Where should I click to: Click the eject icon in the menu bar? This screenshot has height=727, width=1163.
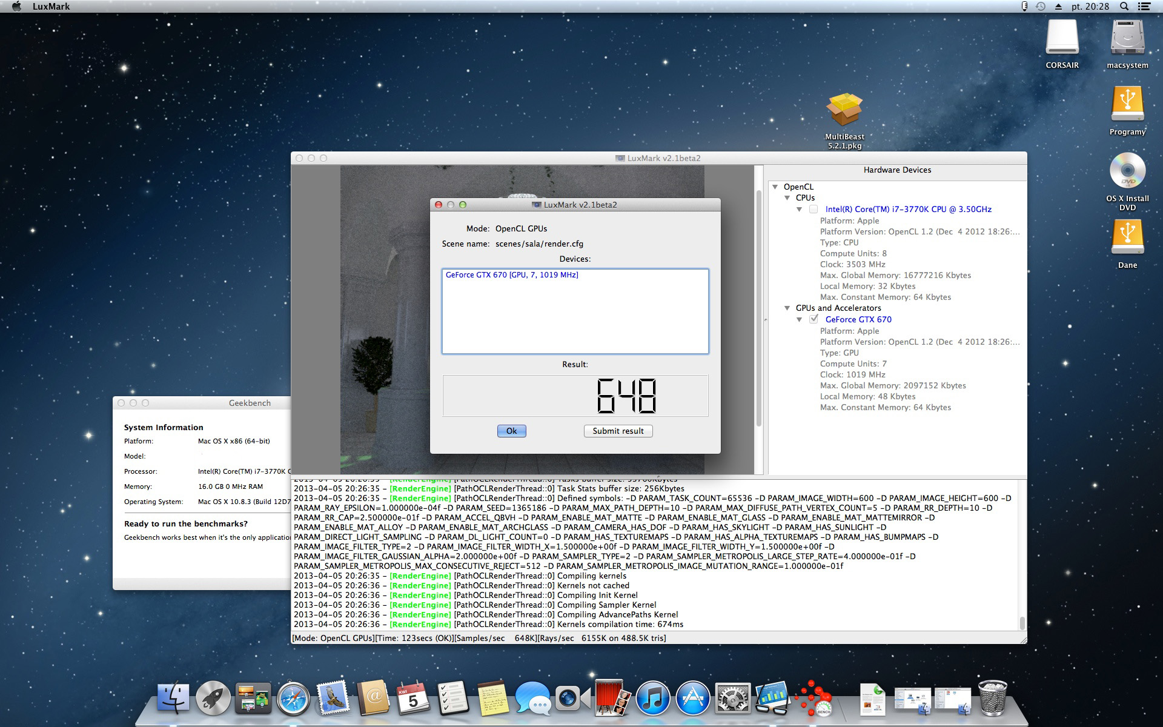point(1058,7)
